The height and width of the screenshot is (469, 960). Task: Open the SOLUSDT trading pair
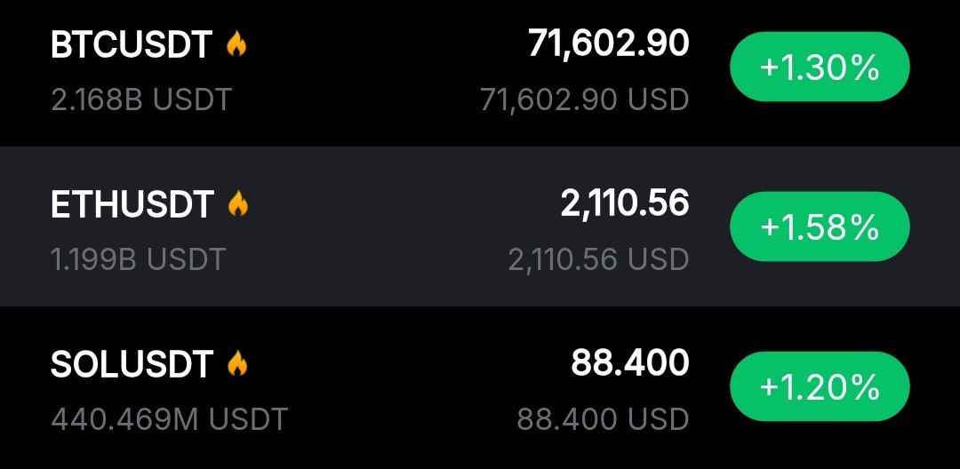pyautogui.click(x=132, y=364)
